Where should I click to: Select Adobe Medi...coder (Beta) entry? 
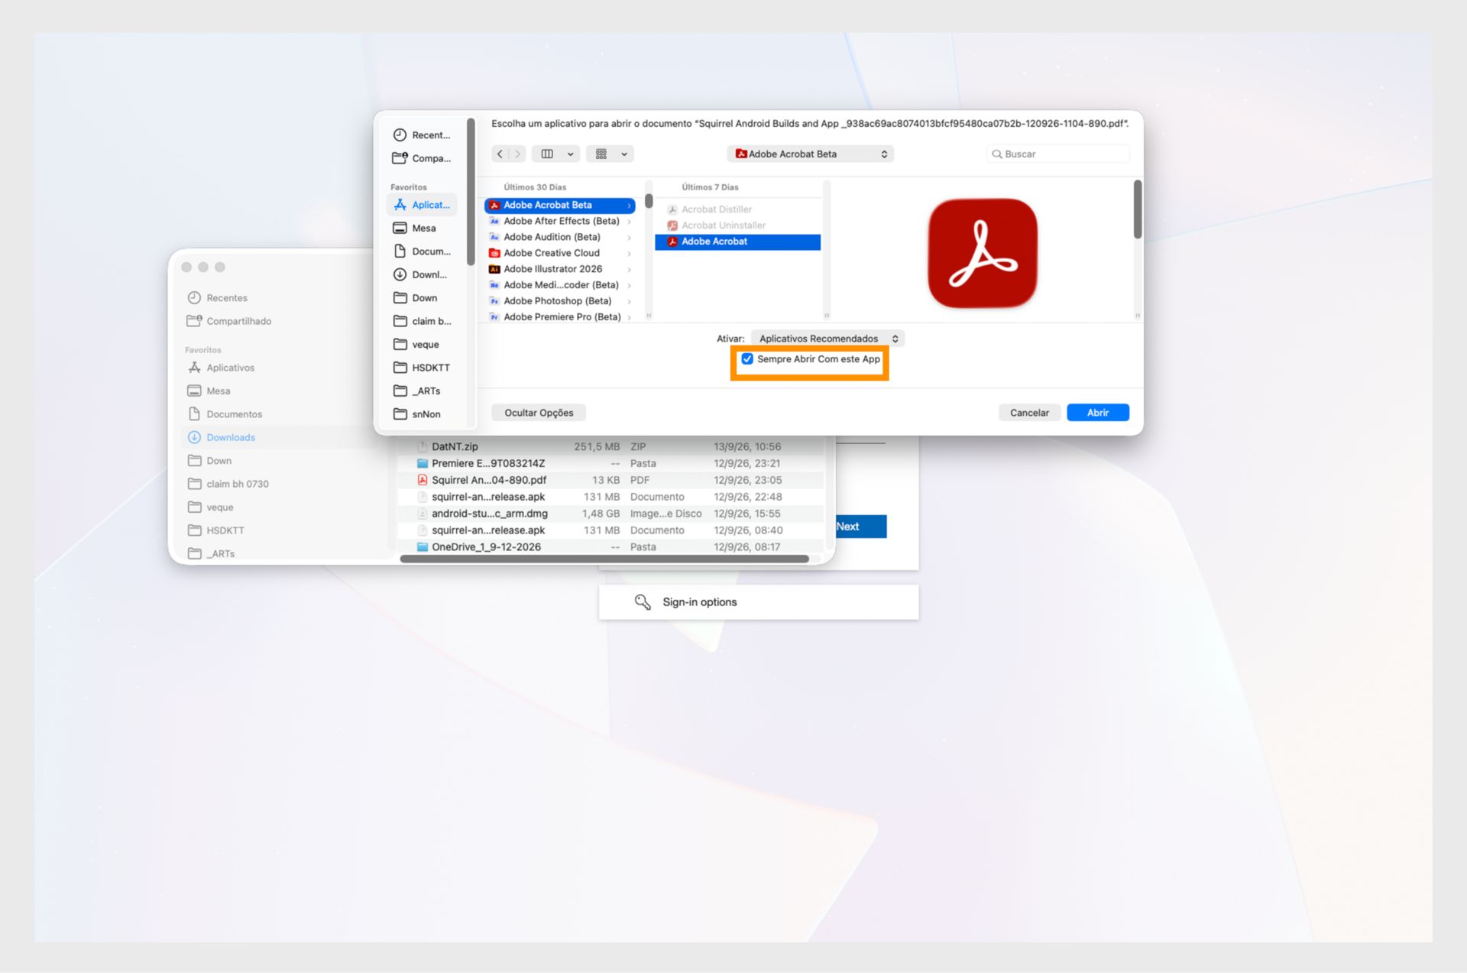pos(559,285)
